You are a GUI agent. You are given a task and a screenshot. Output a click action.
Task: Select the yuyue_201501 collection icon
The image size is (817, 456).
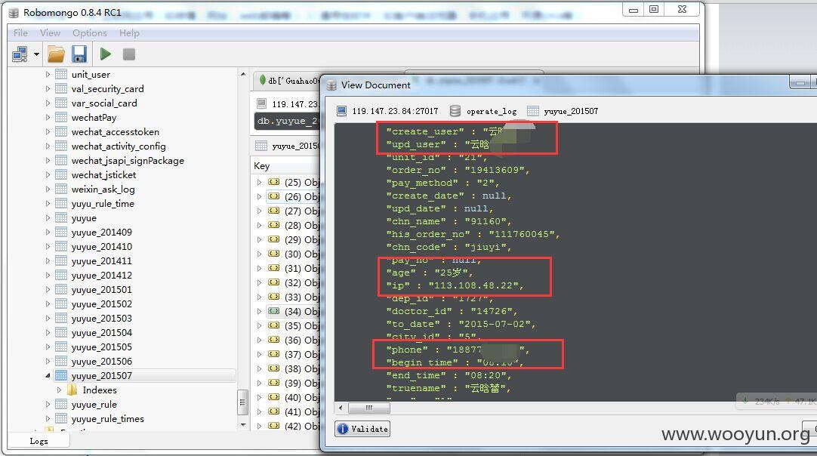pyautogui.click(x=61, y=289)
